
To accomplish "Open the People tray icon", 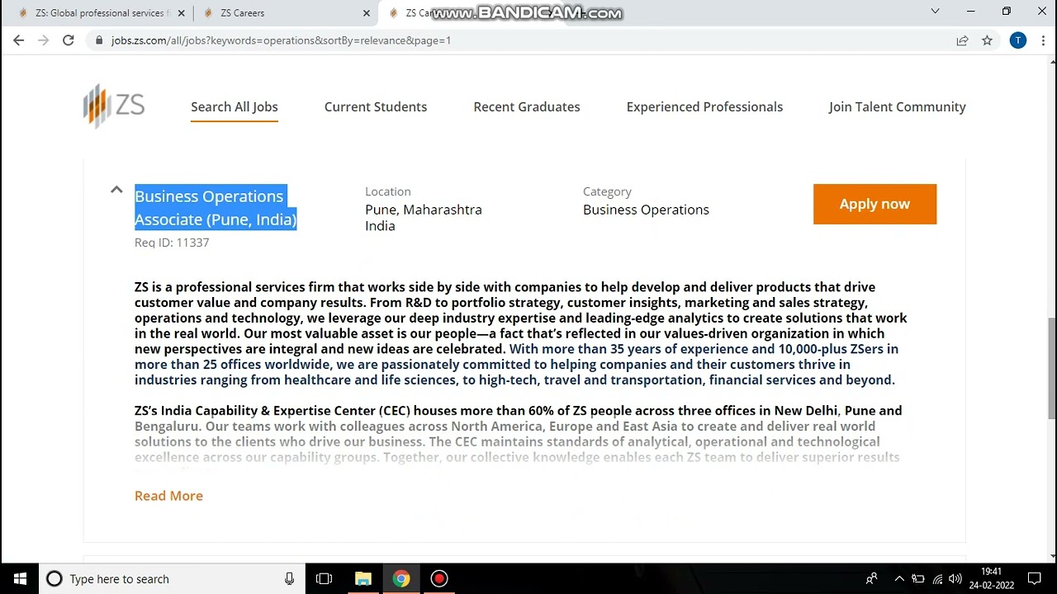I will pyautogui.click(x=871, y=579).
